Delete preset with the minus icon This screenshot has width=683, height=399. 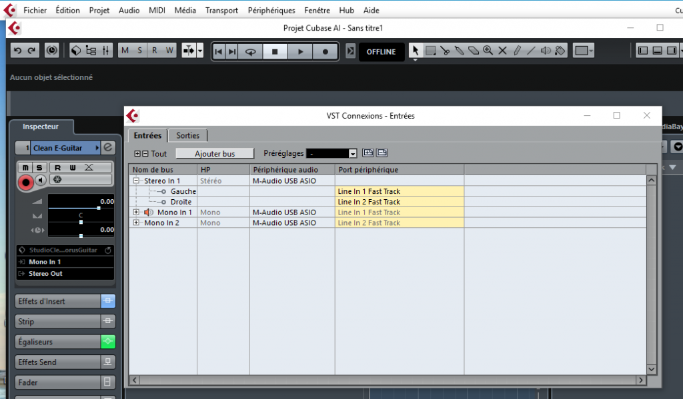pyautogui.click(x=382, y=153)
